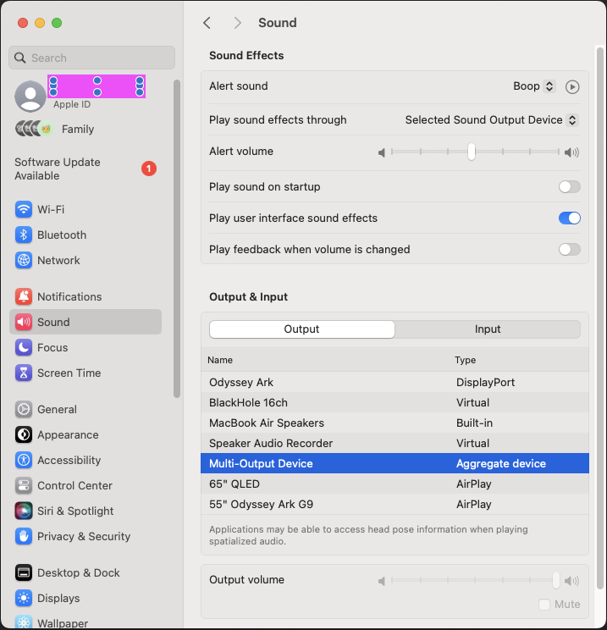
Task: Go back with the left chevron
Action: pos(207,23)
